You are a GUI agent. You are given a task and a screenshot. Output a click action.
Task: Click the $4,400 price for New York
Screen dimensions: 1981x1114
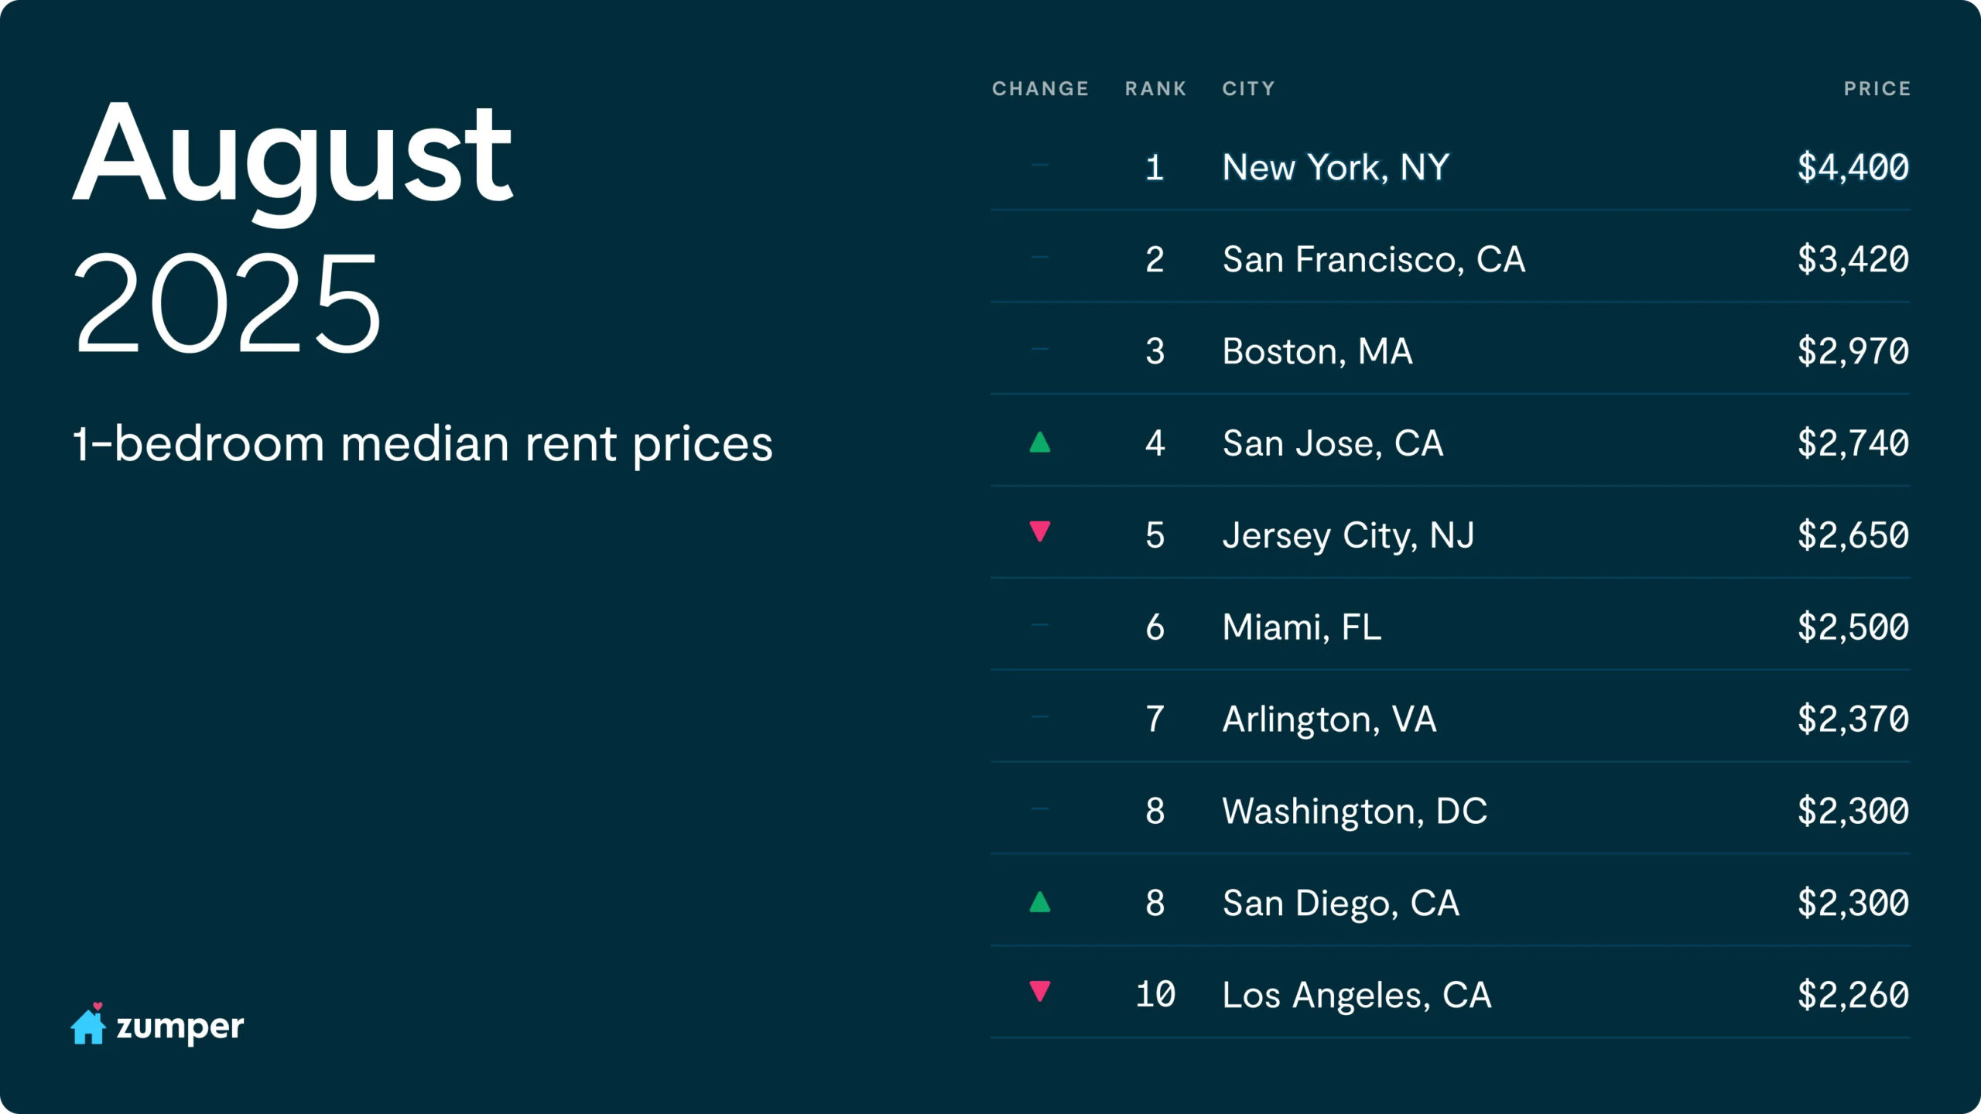[1853, 168]
